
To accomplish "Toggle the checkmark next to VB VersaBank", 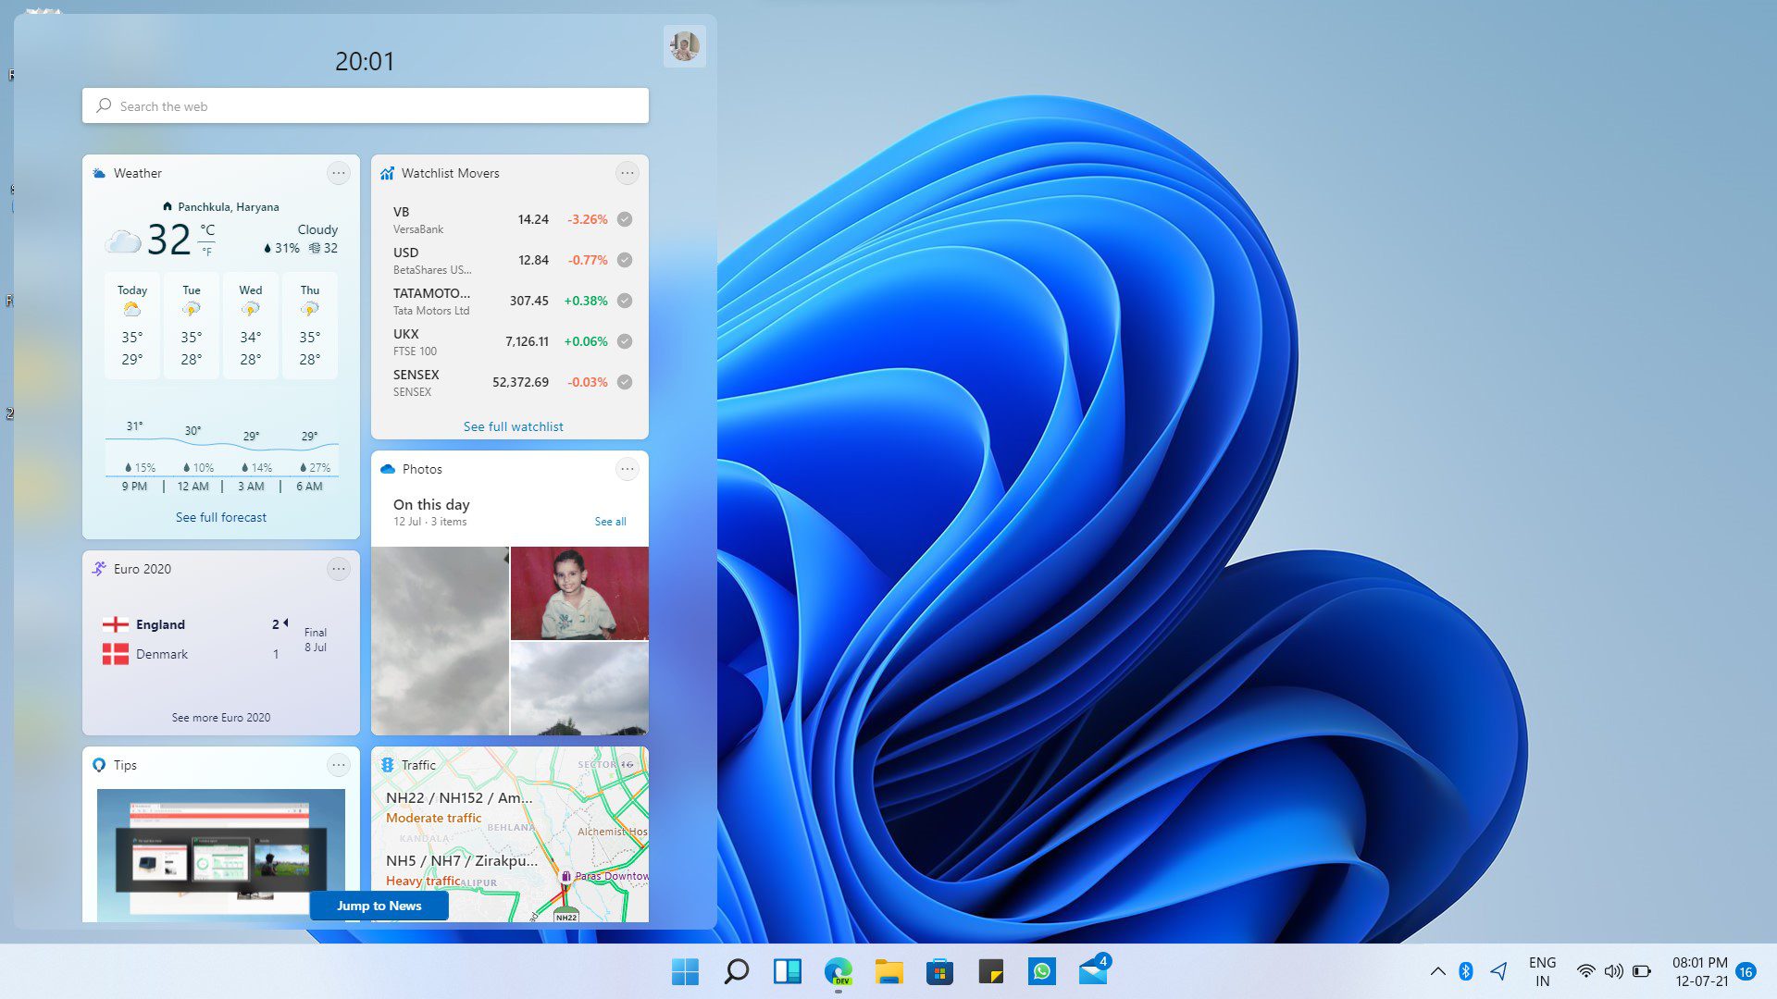I will coord(624,219).
